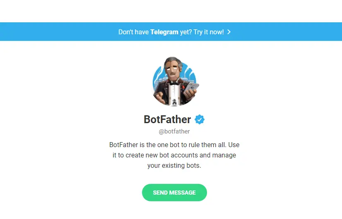
Task: Click the empty left side of blue banner
Action: [x=50, y=32]
